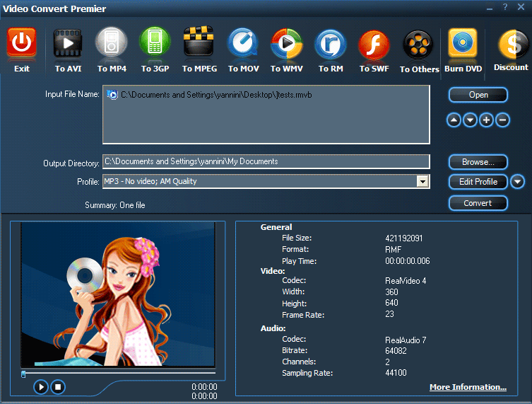Click the cartoon girl preview image
Image resolution: width=532 pixels, height=404 pixels.
(118, 294)
